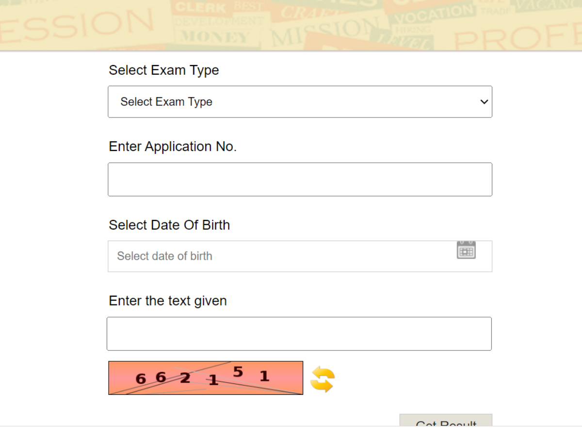This screenshot has width=582, height=437.
Task: Open the Select Exam Type dropdown
Action: tap(300, 102)
